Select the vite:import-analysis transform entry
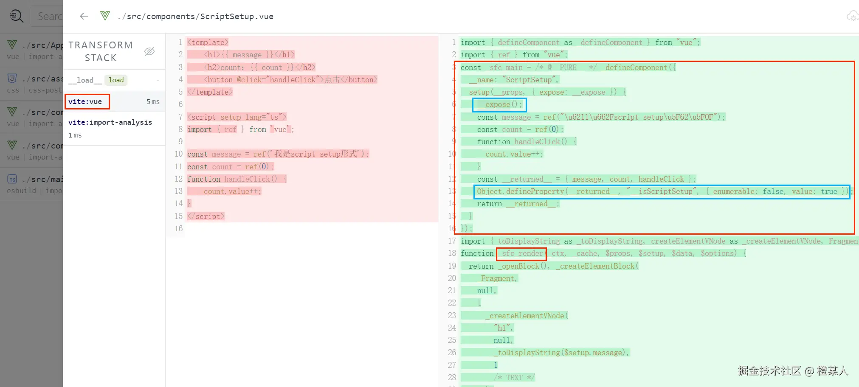Viewport: 859px width, 387px height. click(114, 128)
